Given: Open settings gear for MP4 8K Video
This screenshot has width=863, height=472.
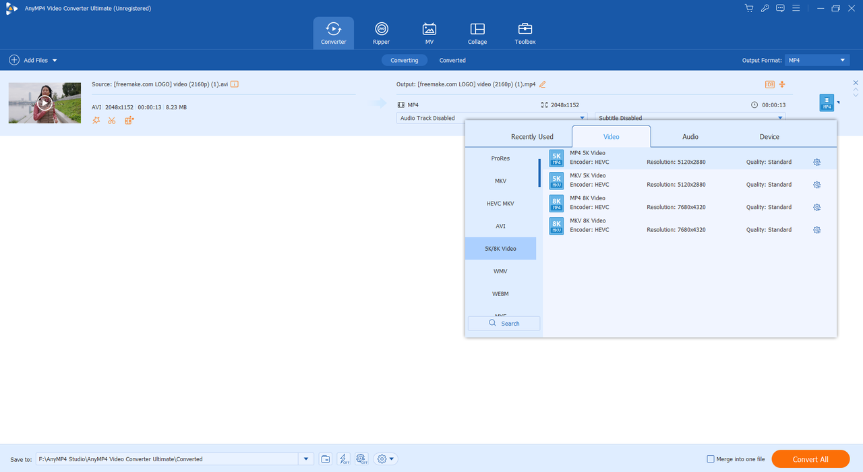Looking at the screenshot, I should [816, 207].
